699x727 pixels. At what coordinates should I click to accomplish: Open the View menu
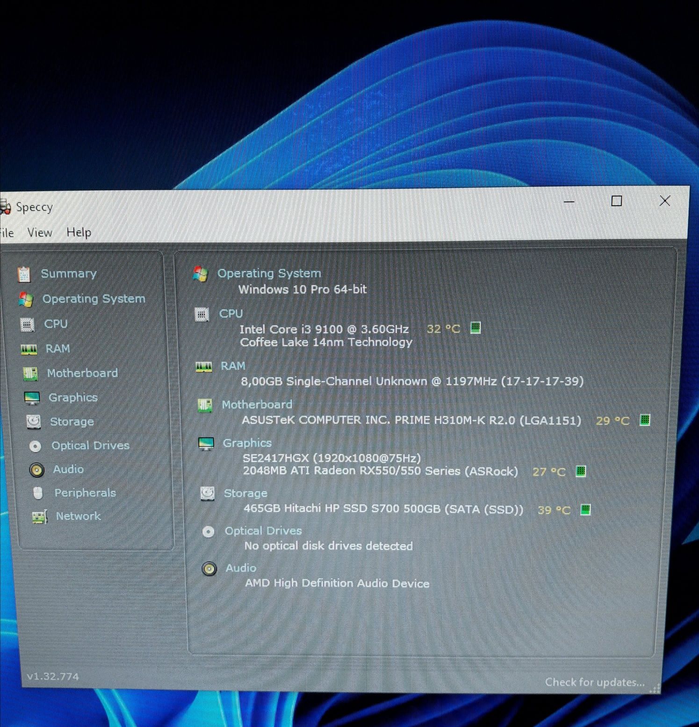coord(40,232)
